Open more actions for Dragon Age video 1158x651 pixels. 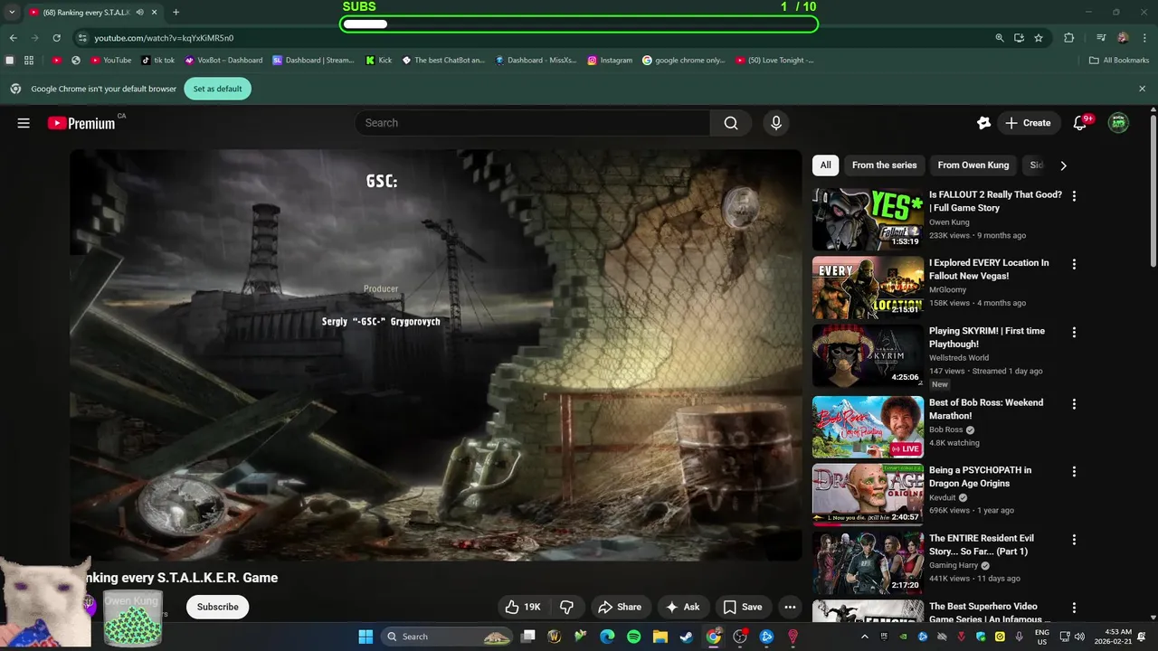[1074, 471]
